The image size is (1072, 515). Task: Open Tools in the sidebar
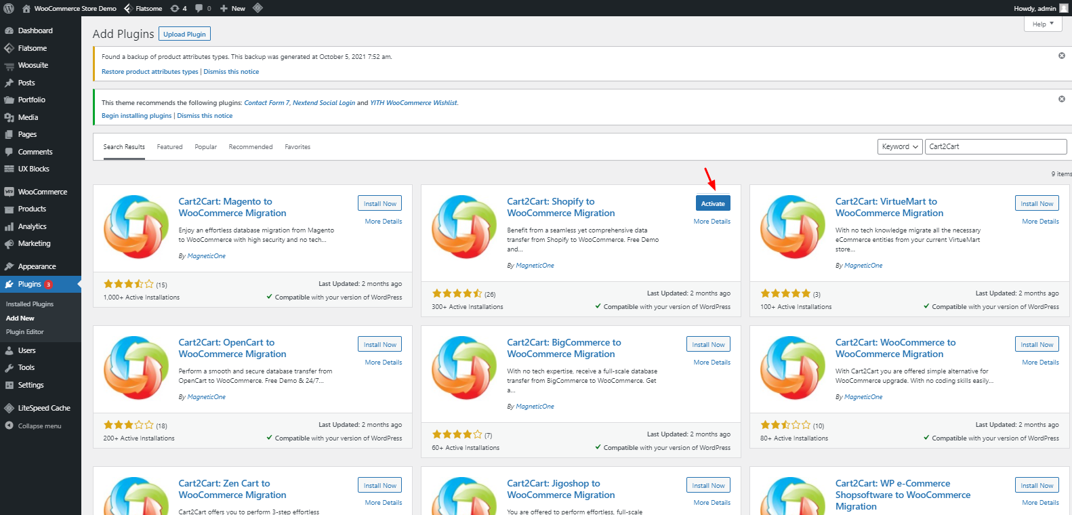(26, 367)
